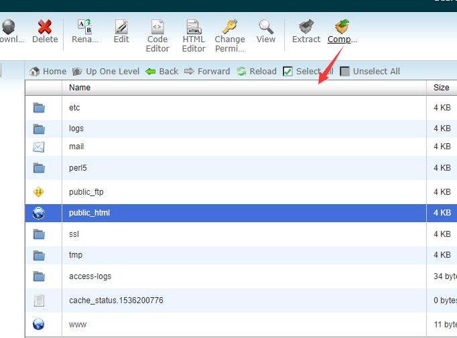Navigate Up One Level
Image resolution: width=457 pixels, height=338 pixels.
pyautogui.click(x=106, y=72)
